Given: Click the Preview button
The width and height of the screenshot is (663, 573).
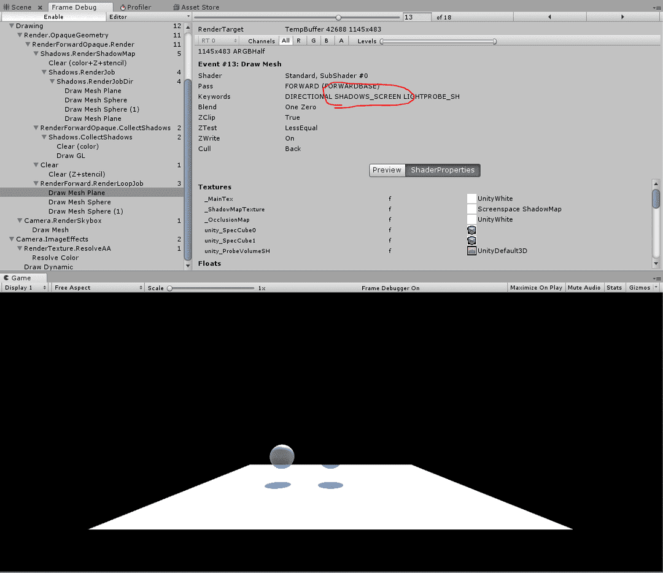Looking at the screenshot, I should tap(387, 170).
